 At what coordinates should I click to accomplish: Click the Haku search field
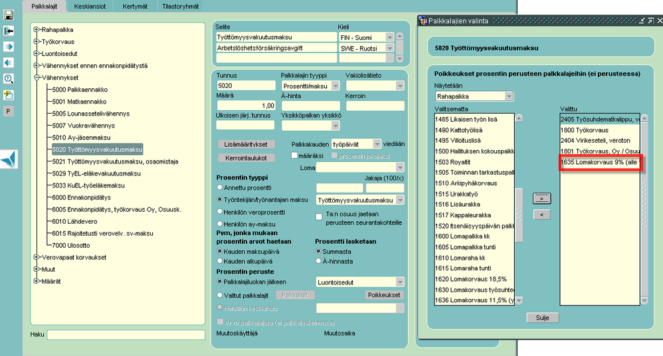(x=126, y=335)
